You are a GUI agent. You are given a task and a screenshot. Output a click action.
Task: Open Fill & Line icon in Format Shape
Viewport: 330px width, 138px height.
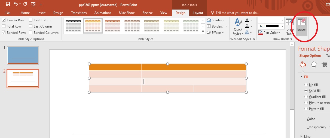pos(303,64)
